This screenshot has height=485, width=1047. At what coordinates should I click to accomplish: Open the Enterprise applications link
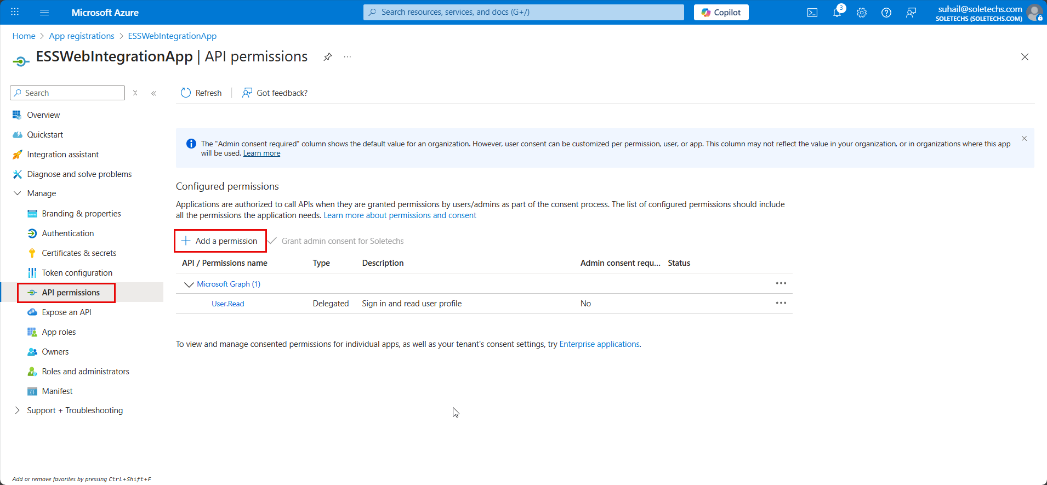pyautogui.click(x=599, y=344)
